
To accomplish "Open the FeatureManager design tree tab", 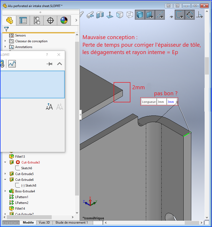I will point(9,20).
